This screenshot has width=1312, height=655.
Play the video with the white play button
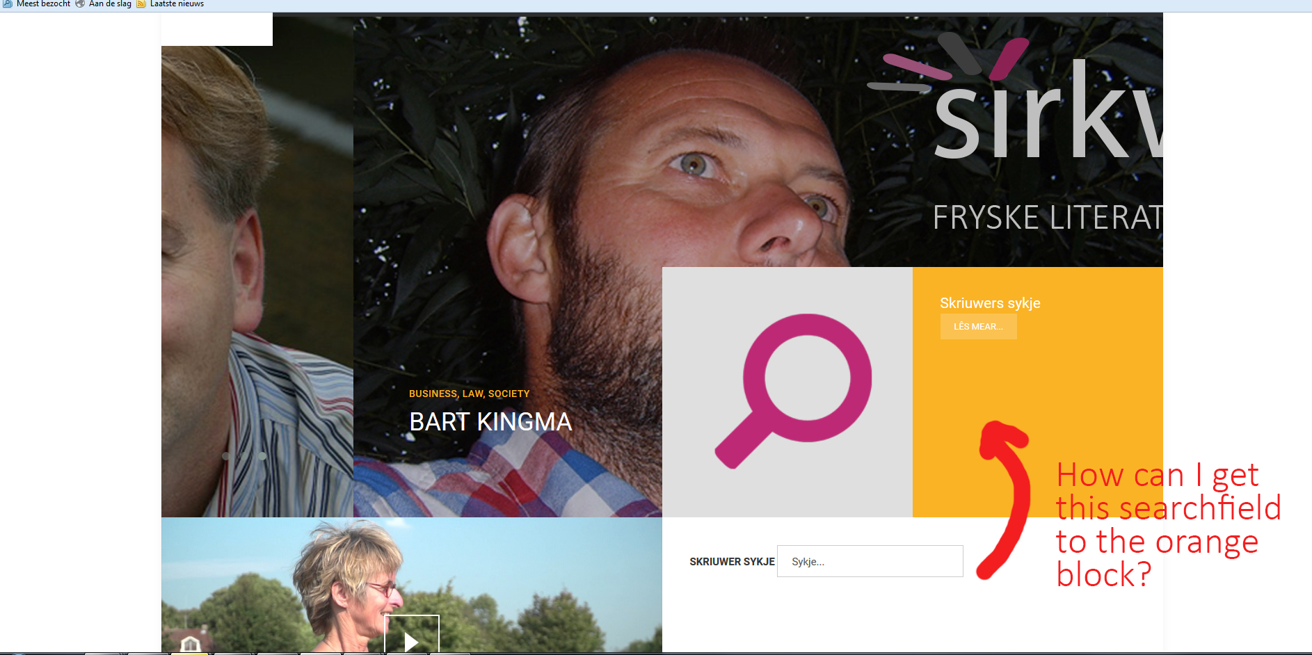pyautogui.click(x=411, y=637)
